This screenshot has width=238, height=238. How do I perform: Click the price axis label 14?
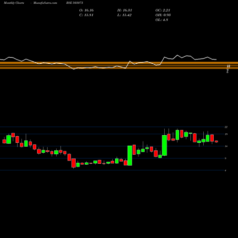coord(226,146)
